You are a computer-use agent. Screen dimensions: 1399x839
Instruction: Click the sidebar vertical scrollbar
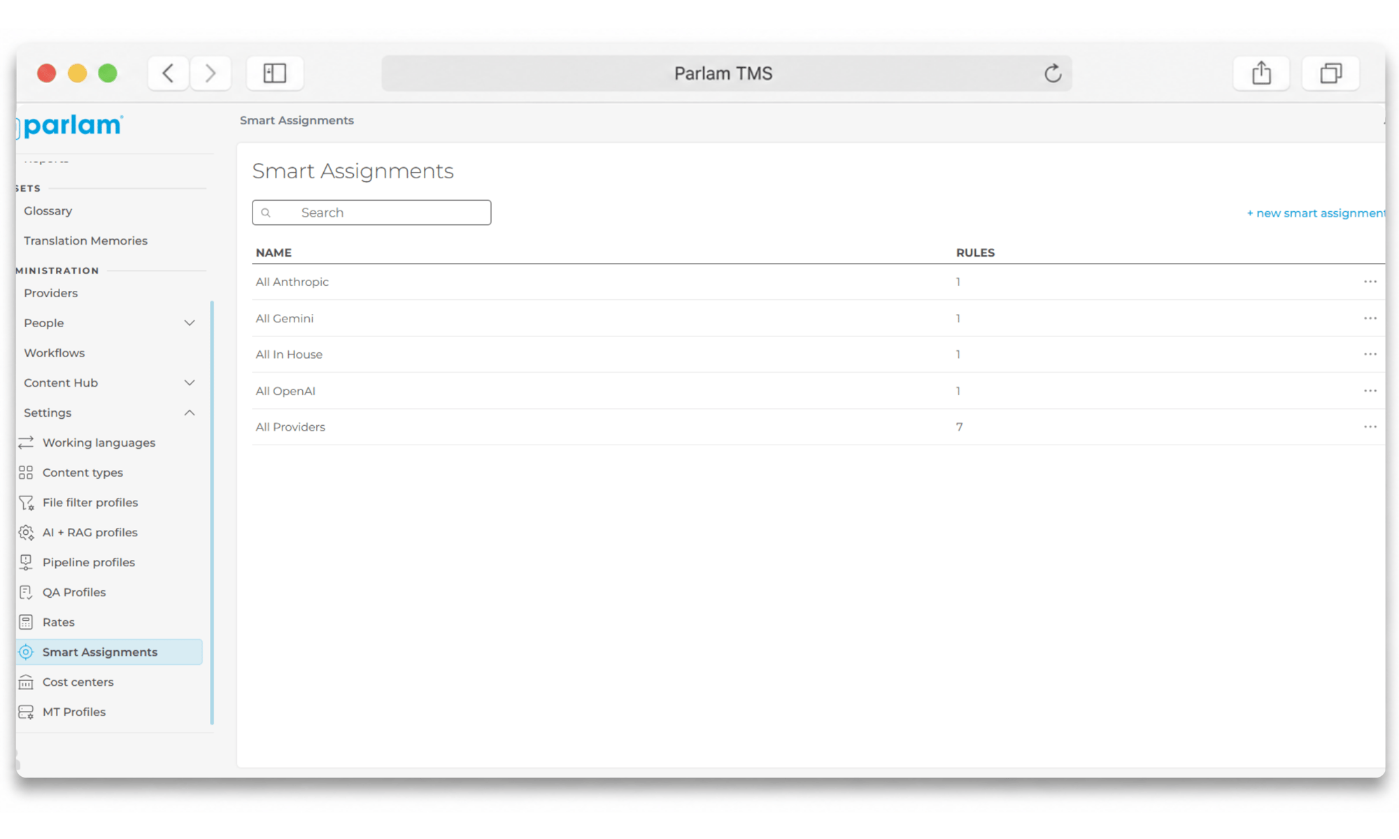coord(212,512)
